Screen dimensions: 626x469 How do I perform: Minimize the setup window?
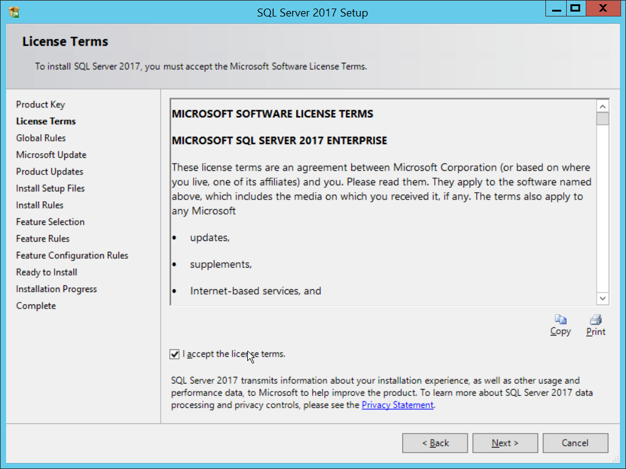pyautogui.click(x=555, y=9)
